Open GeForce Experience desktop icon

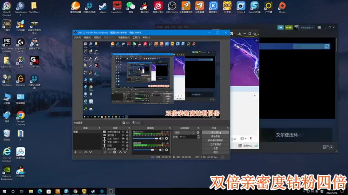point(7,173)
